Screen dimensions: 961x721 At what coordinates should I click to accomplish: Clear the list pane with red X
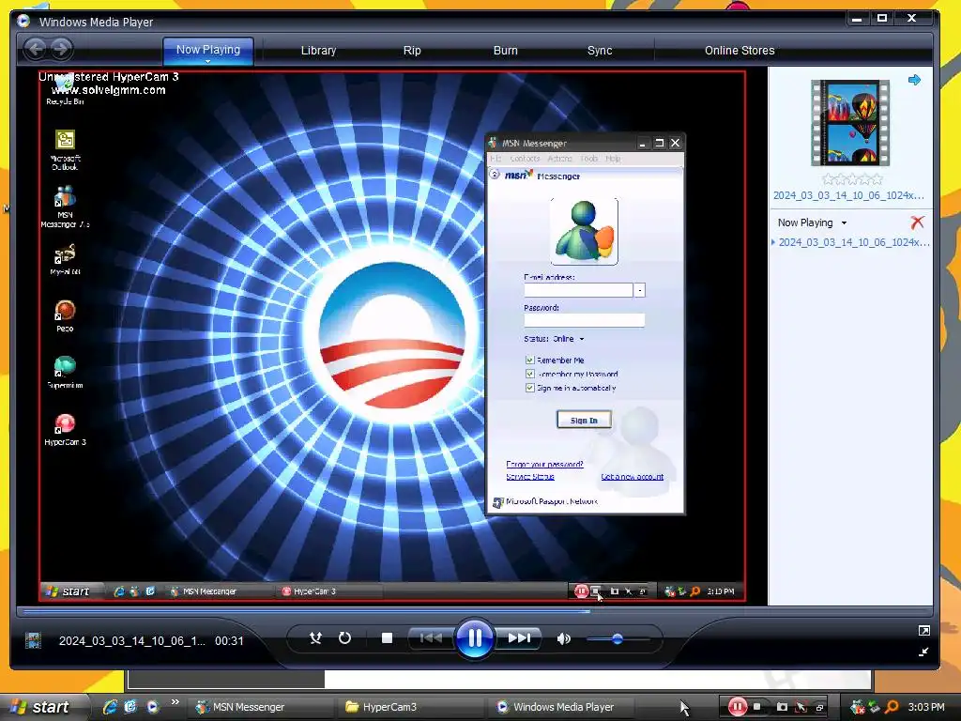point(917,222)
